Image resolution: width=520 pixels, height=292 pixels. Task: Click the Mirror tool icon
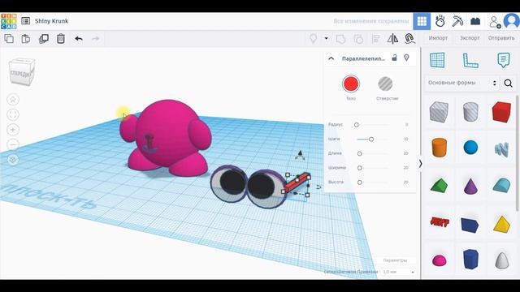coord(392,39)
